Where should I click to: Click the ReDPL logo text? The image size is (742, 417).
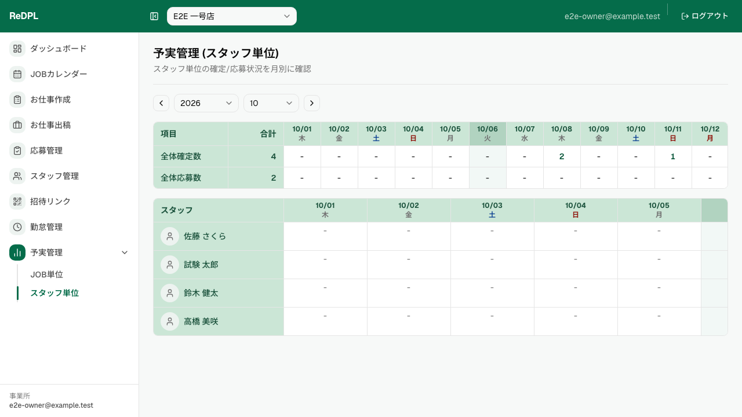tap(24, 16)
